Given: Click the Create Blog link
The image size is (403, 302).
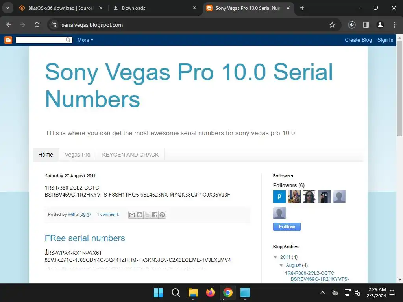Looking at the screenshot, I should click(358, 40).
